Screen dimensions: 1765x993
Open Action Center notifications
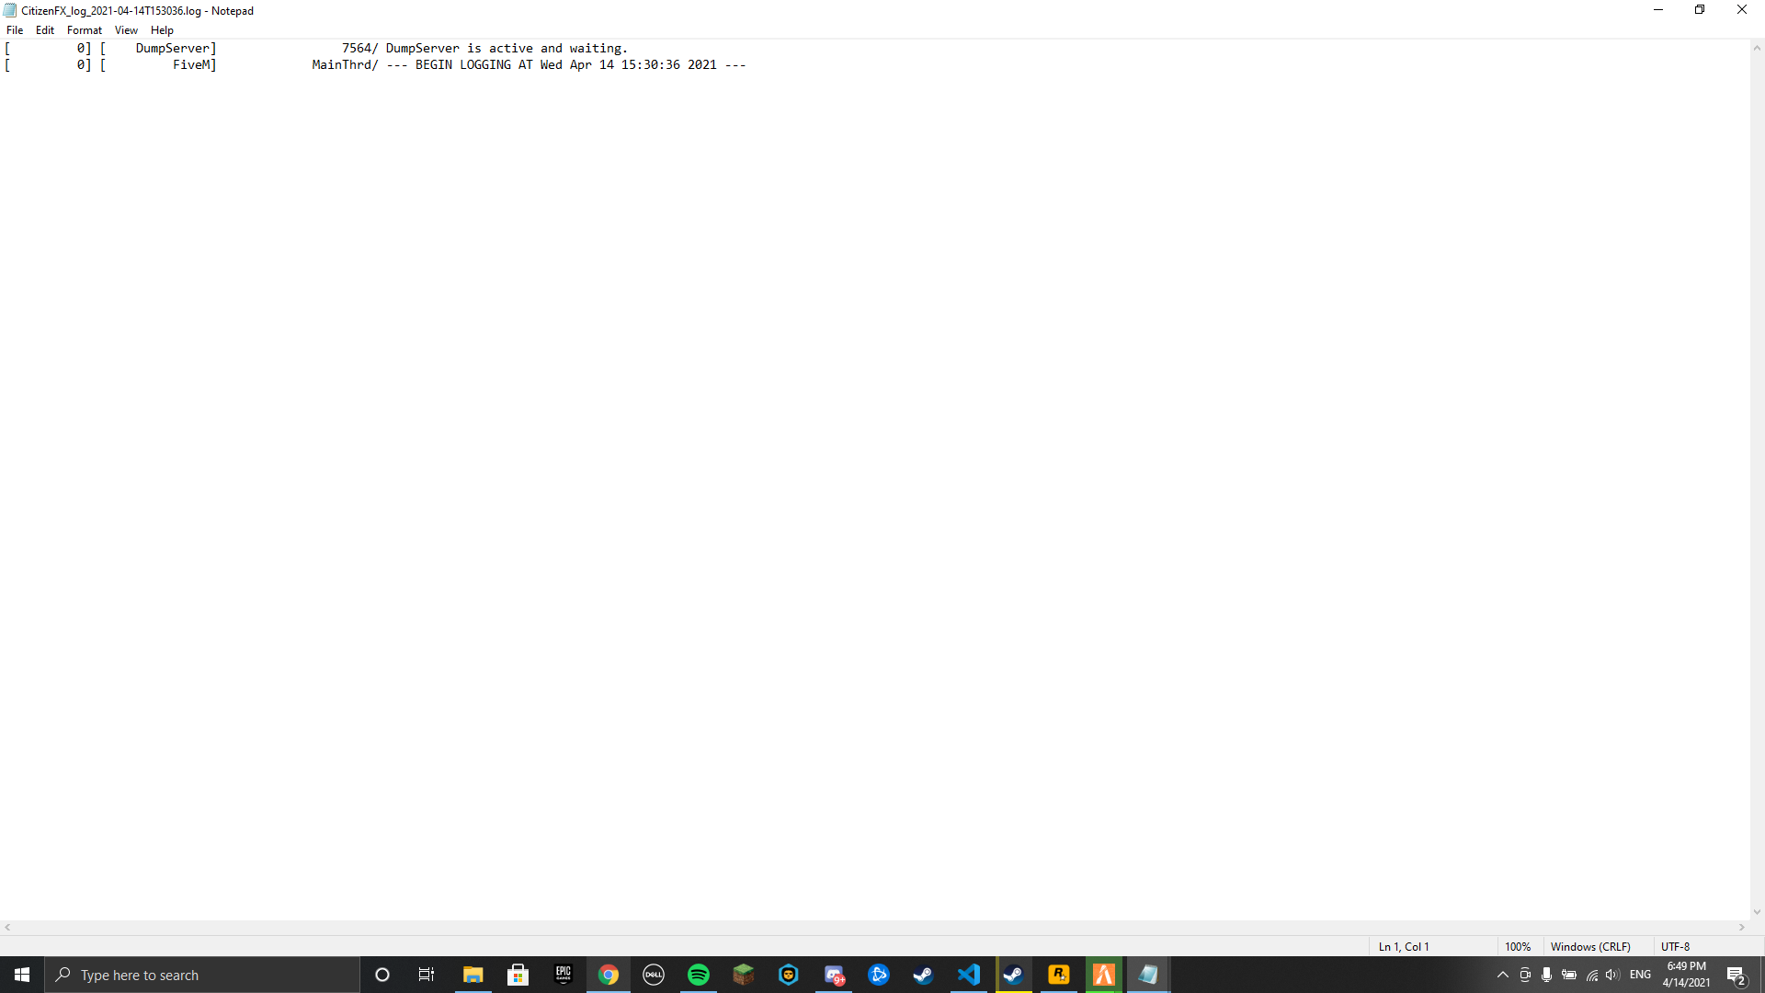[x=1736, y=976]
